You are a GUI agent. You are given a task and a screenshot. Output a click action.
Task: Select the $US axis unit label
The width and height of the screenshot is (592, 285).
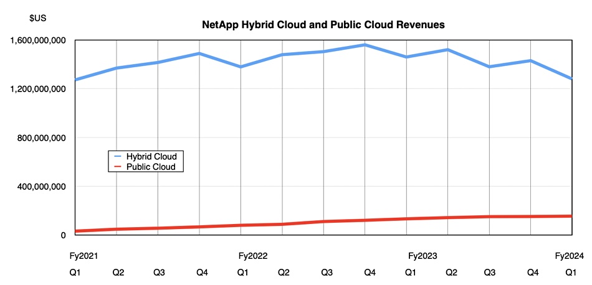pos(38,19)
